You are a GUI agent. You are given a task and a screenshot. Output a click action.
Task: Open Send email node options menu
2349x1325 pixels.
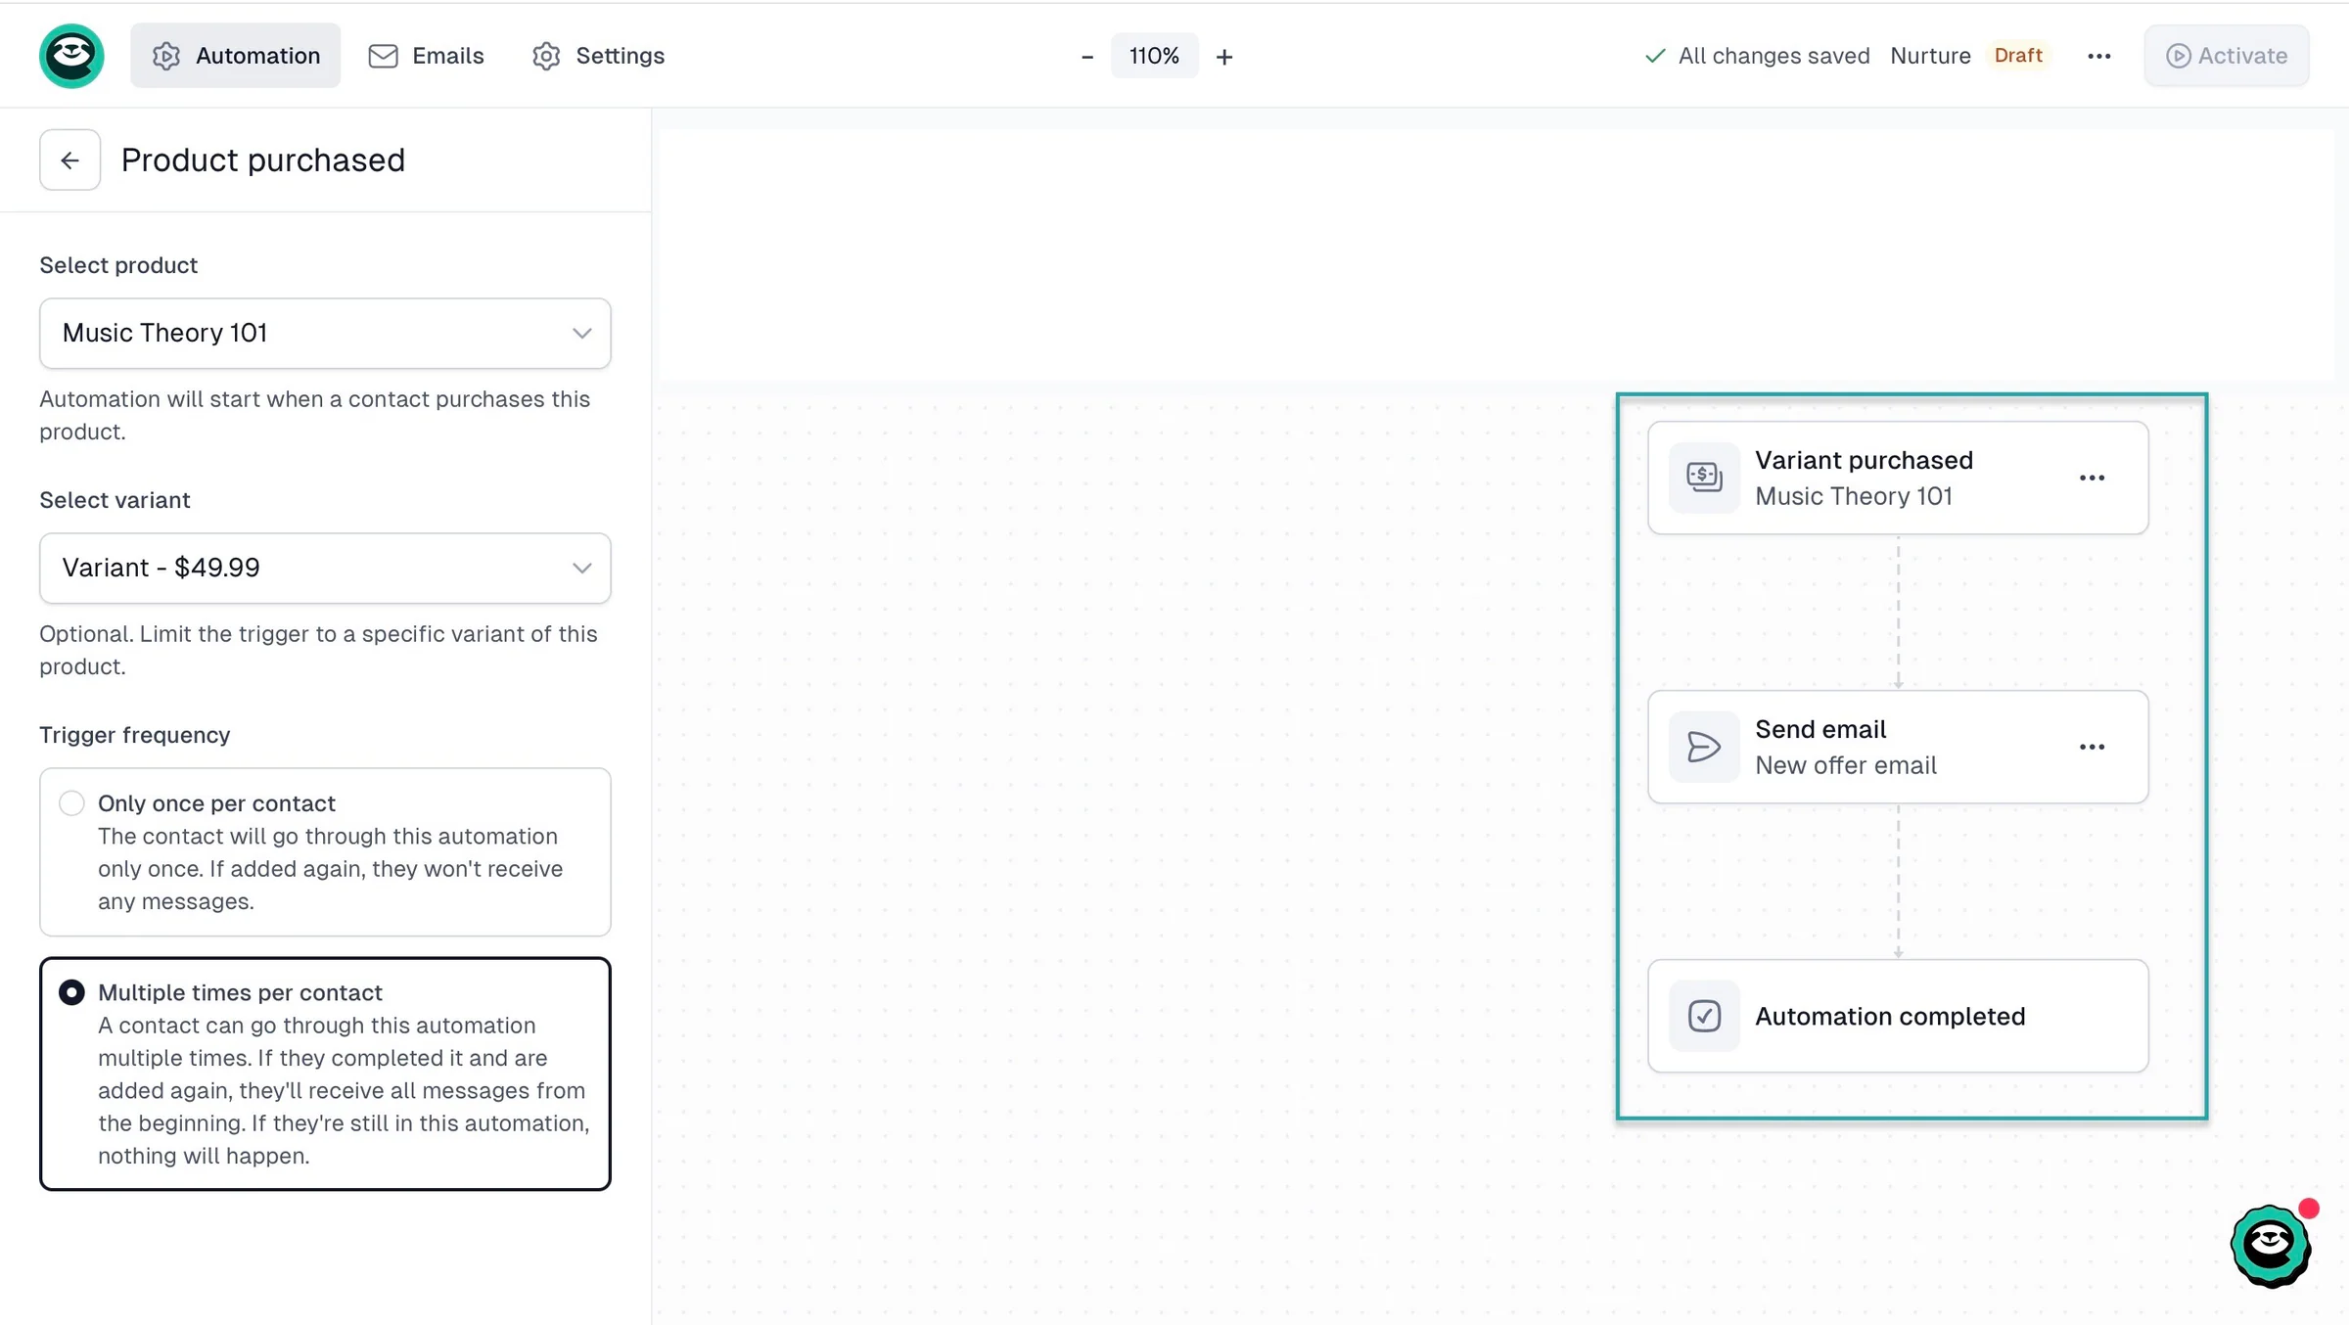[2092, 747]
